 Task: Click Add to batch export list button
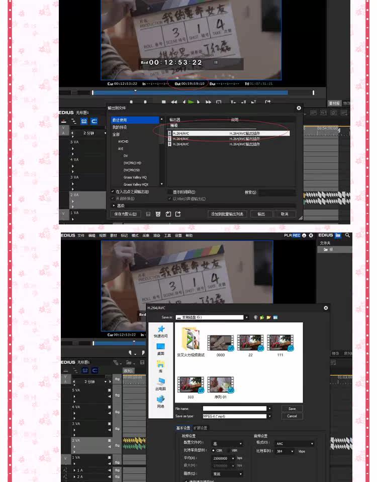(227, 214)
